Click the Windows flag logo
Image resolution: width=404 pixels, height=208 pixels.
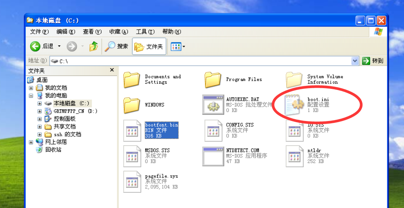pos(378,32)
